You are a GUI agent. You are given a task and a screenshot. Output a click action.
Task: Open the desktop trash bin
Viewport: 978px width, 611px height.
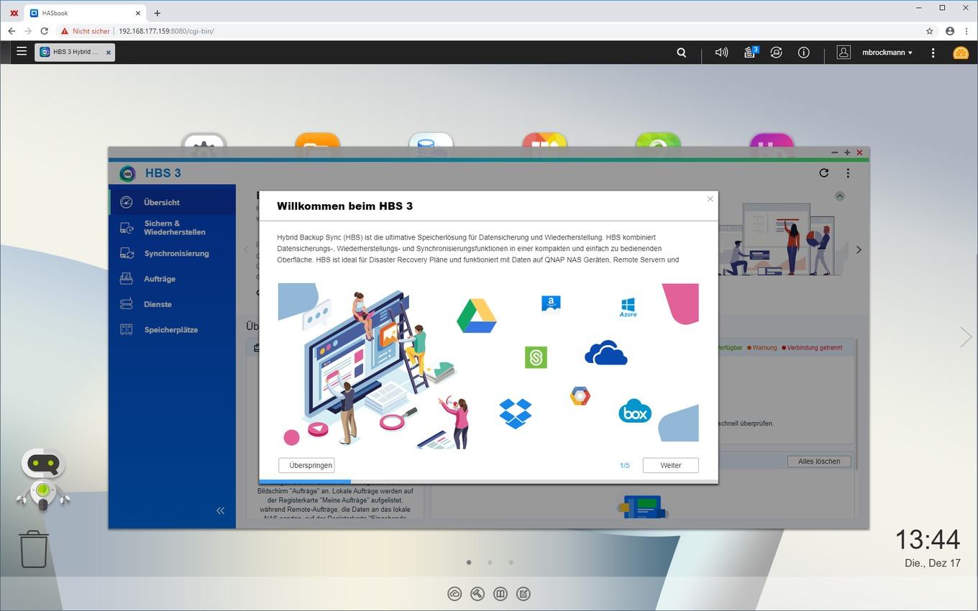click(x=34, y=549)
